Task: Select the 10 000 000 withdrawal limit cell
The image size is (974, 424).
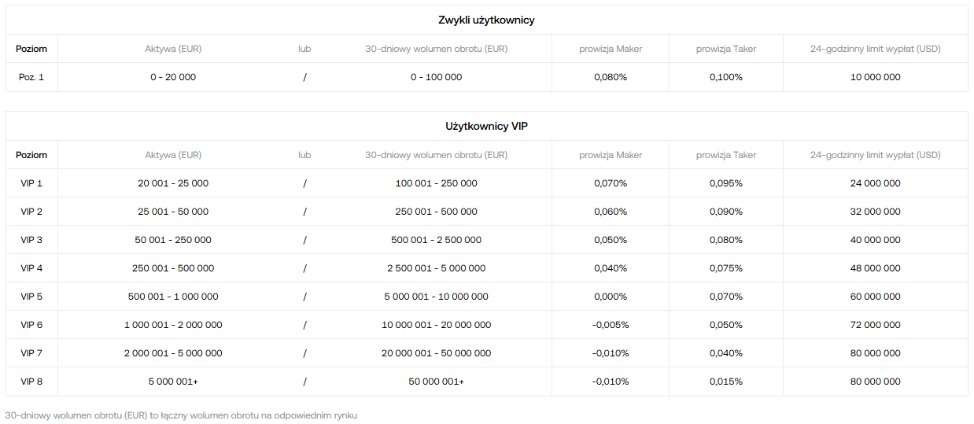Action: [x=875, y=77]
